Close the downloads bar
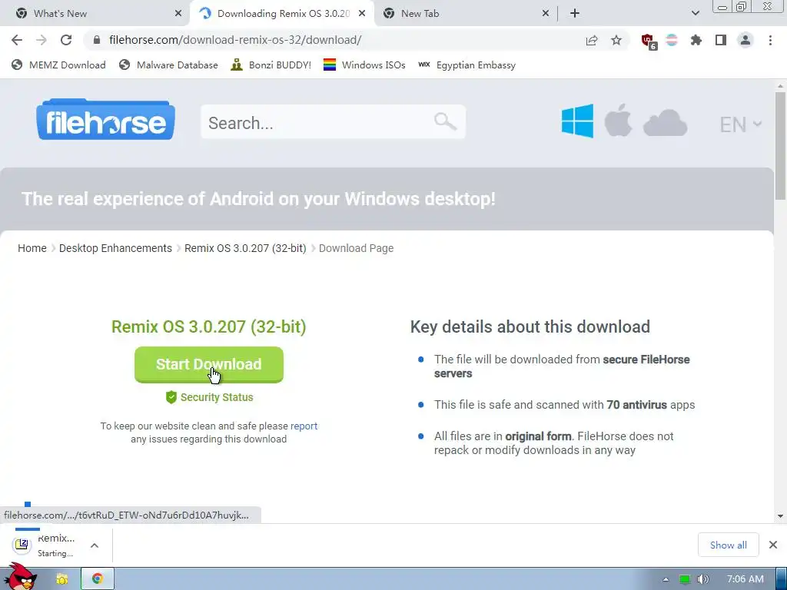Image resolution: width=787 pixels, height=590 pixels. pos(773,545)
